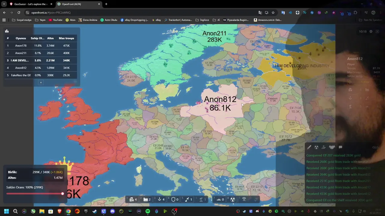385x216 pixels.
Task: Open the Google Translate icon in address bar
Action: click(x=260, y=13)
